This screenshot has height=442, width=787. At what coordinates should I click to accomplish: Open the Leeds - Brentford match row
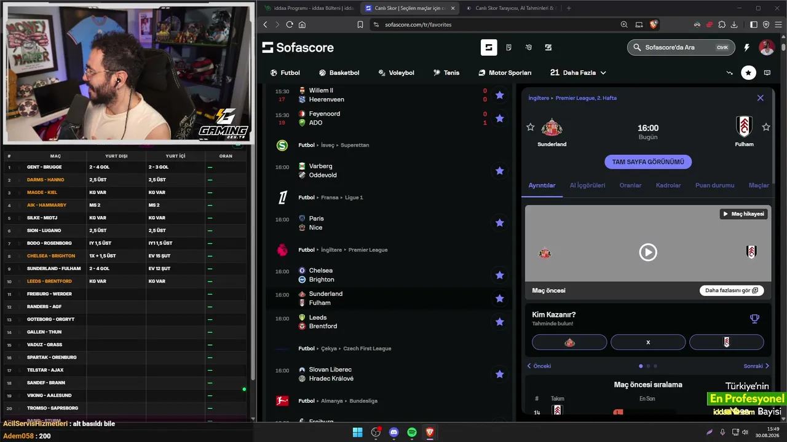coord(389,322)
